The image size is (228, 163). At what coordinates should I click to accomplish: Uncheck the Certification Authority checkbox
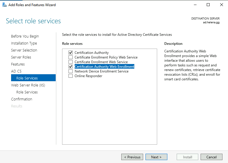click(x=70, y=53)
